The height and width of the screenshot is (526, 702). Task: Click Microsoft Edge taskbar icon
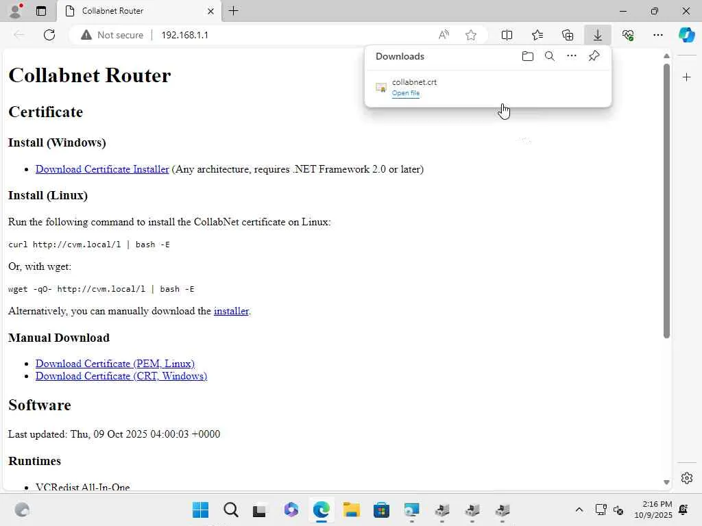pyautogui.click(x=321, y=510)
